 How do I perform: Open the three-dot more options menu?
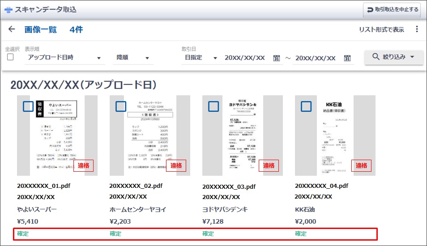point(417,30)
